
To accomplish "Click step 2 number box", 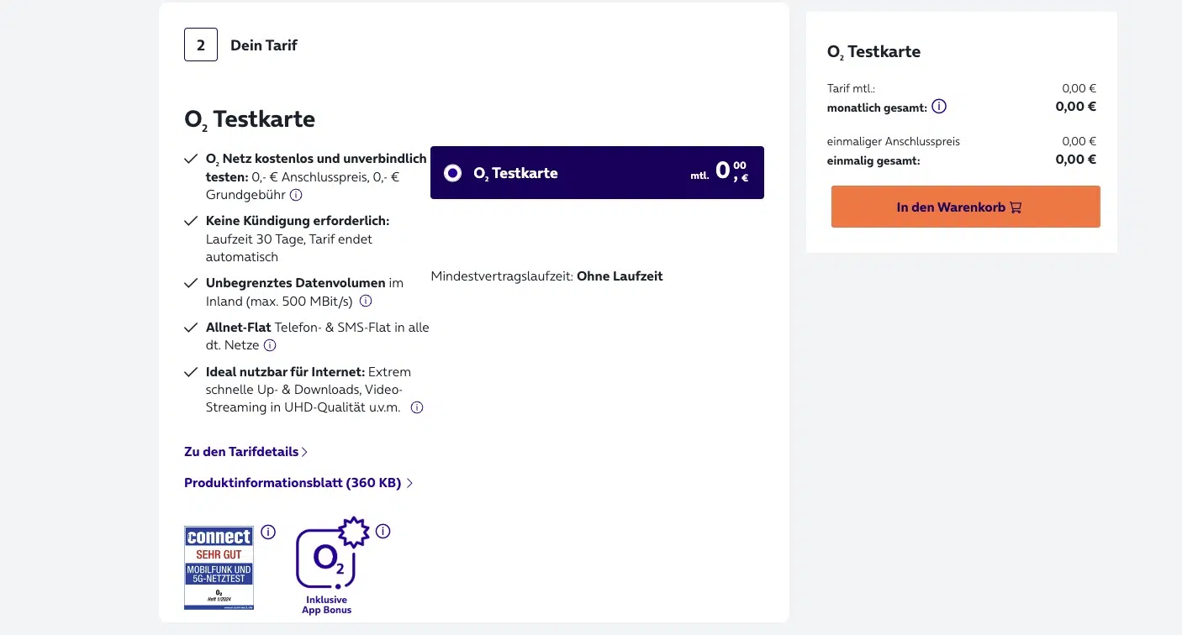I will tap(201, 45).
